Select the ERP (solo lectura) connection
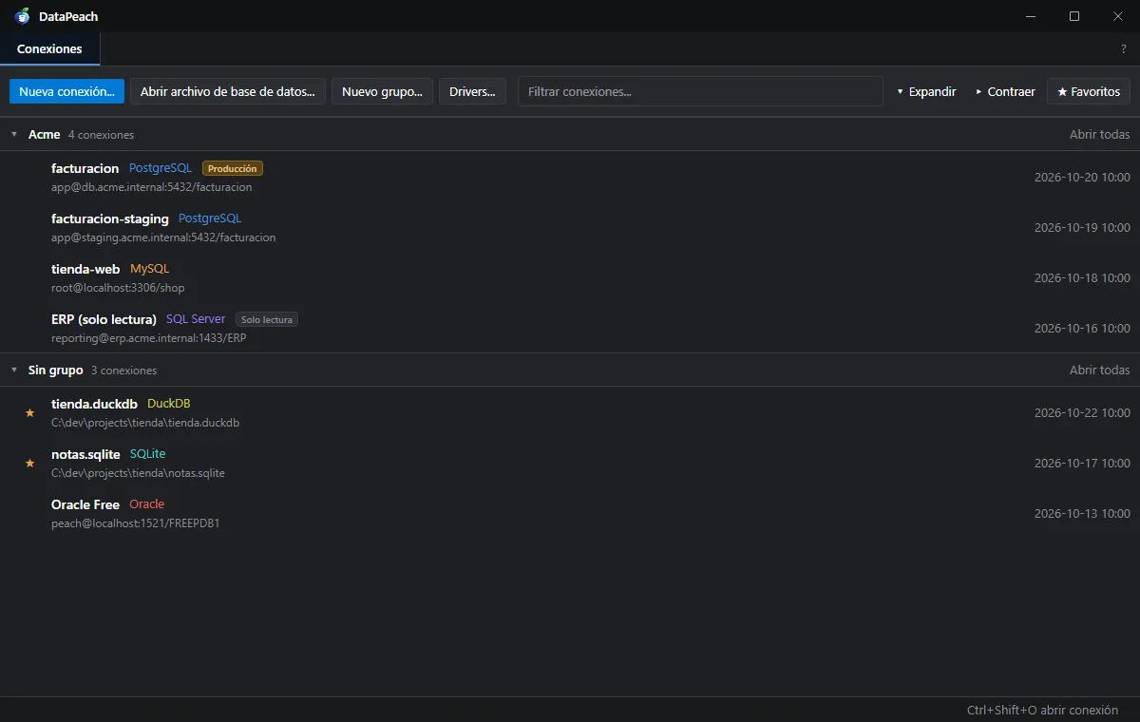This screenshot has width=1140, height=722. pyautogui.click(x=104, y=319)
